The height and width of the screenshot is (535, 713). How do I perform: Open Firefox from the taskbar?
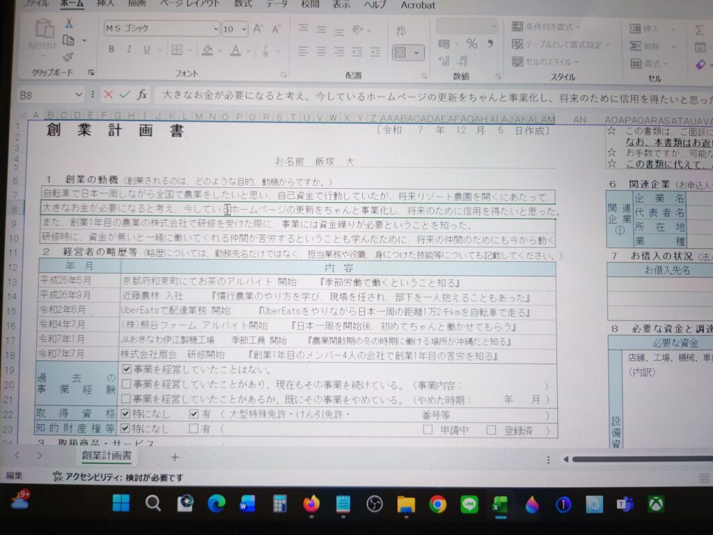click(x=311, y=504)
